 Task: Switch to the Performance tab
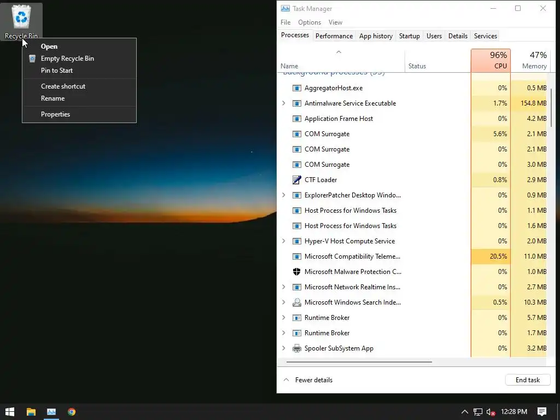(x=334, y=36)
